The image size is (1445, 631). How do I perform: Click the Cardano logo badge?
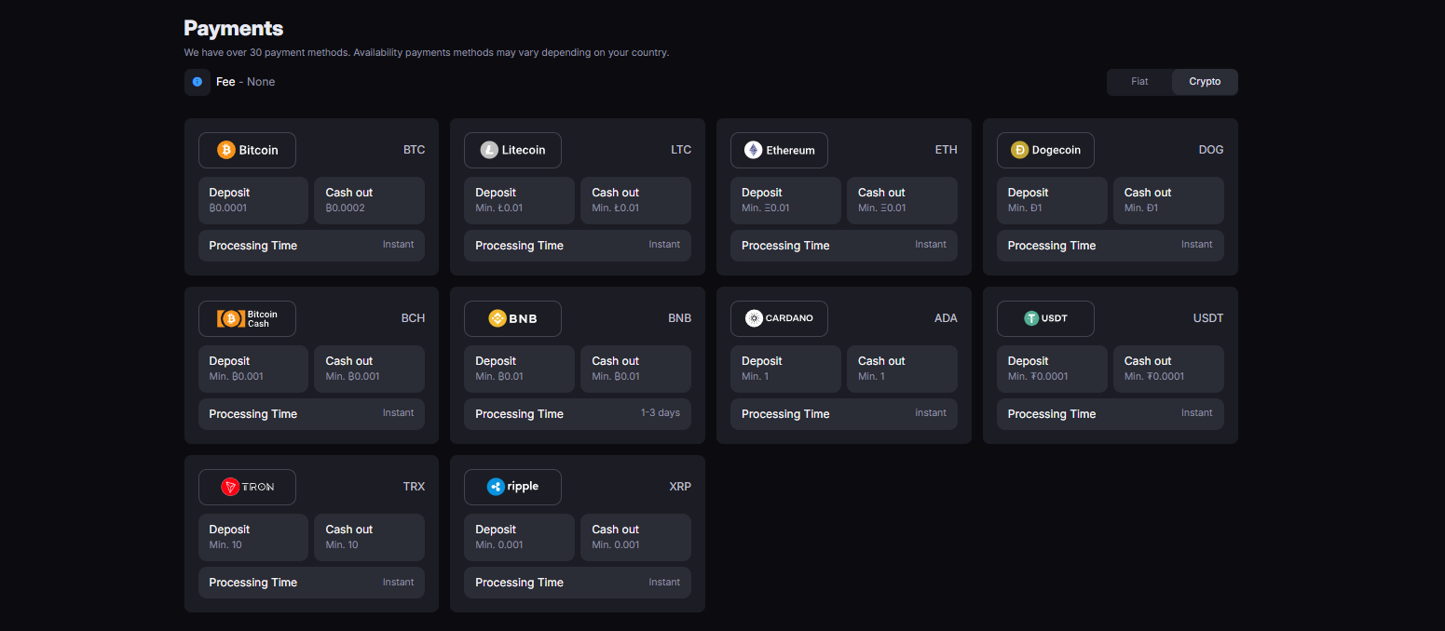(779, 318)
